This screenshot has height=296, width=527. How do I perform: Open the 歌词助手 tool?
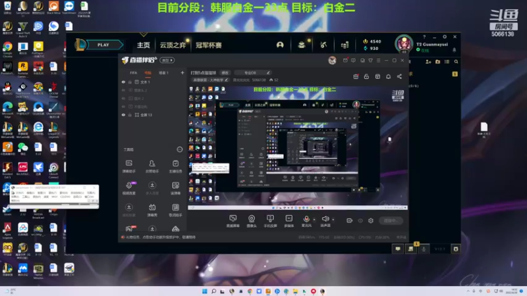[175, 210]
